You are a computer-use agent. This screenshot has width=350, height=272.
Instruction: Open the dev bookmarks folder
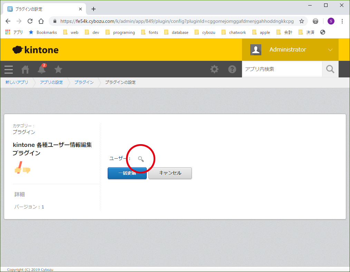point(92,32)
